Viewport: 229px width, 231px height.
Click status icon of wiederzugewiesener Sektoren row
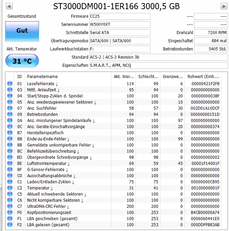click(10, 102)
